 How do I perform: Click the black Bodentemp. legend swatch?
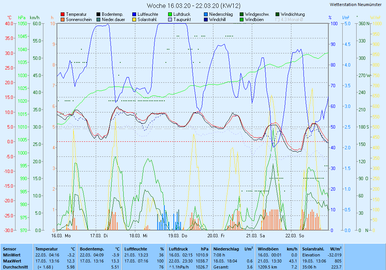tap(98, 15)
